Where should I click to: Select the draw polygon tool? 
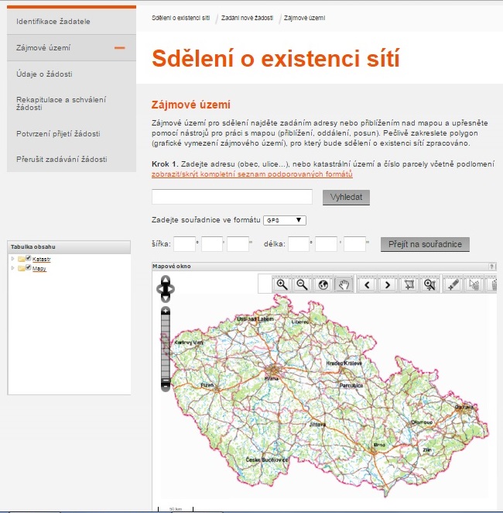pyautogui.click(x=409, y=284)
